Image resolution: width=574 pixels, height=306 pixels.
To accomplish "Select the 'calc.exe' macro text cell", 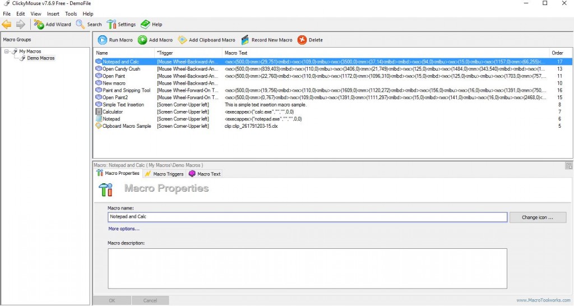I will click(x=259, y=112).
